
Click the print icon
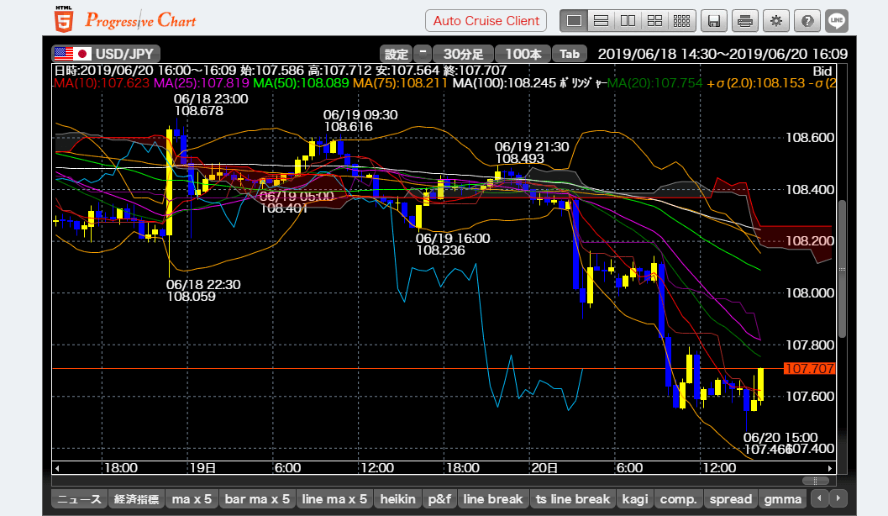coord(745,21)
